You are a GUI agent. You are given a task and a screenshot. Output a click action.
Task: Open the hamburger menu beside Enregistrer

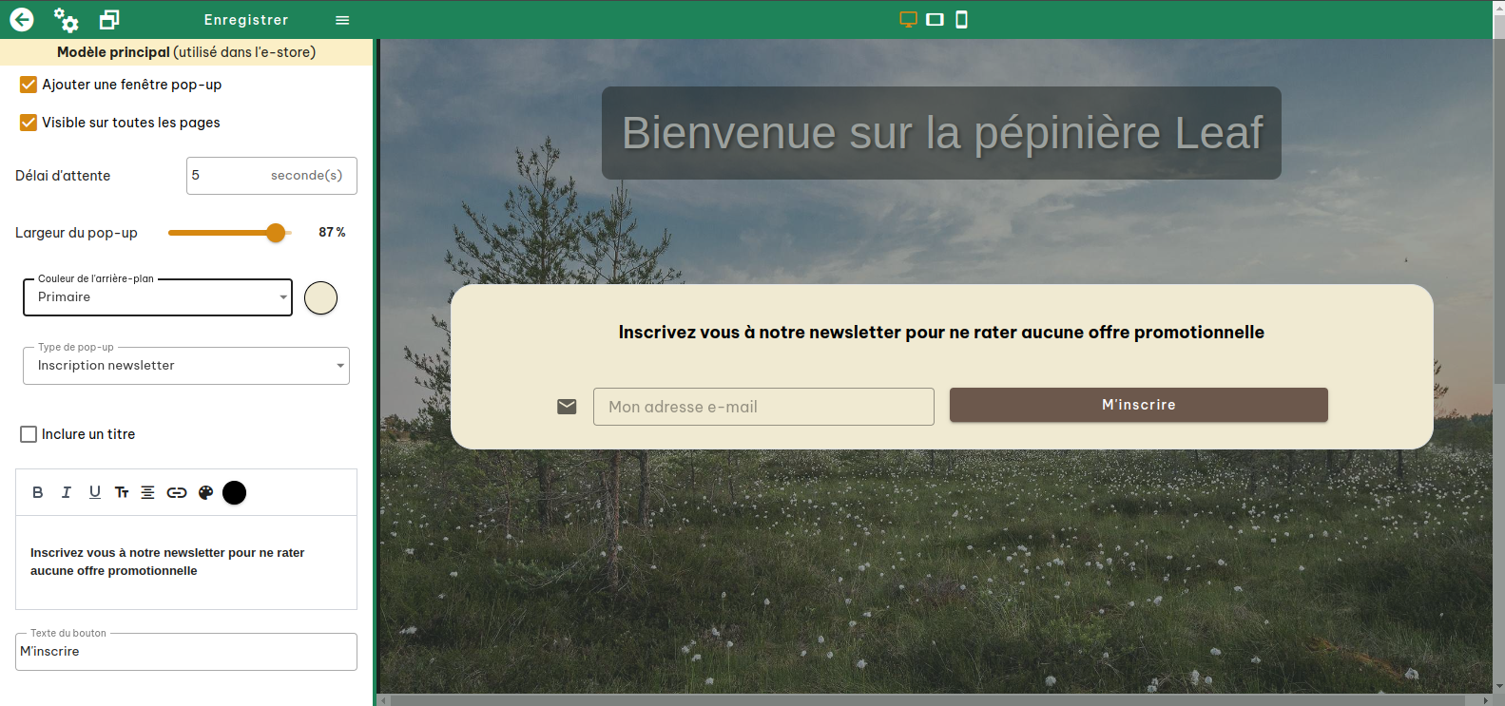[342, 20]
